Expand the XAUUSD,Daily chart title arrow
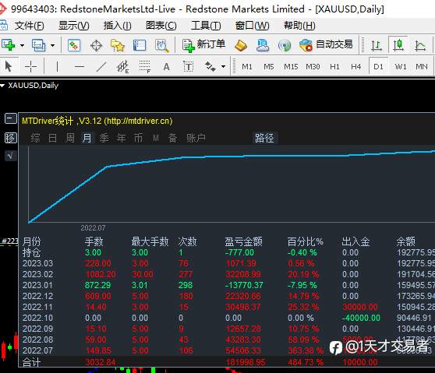The width and height of the screenshot is (435, 373). (x=2, y=86)
